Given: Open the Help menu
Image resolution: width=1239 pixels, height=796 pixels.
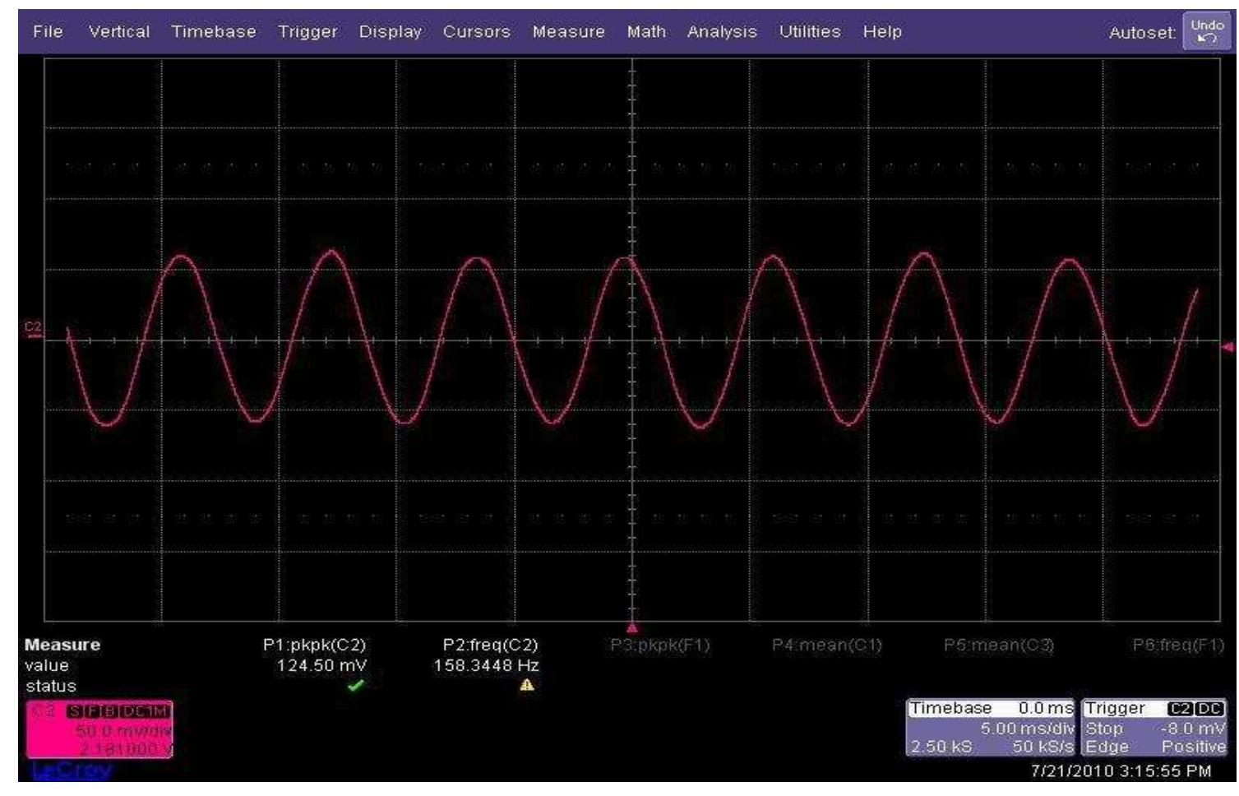Looking at the screenshot, I should (882, 32).
